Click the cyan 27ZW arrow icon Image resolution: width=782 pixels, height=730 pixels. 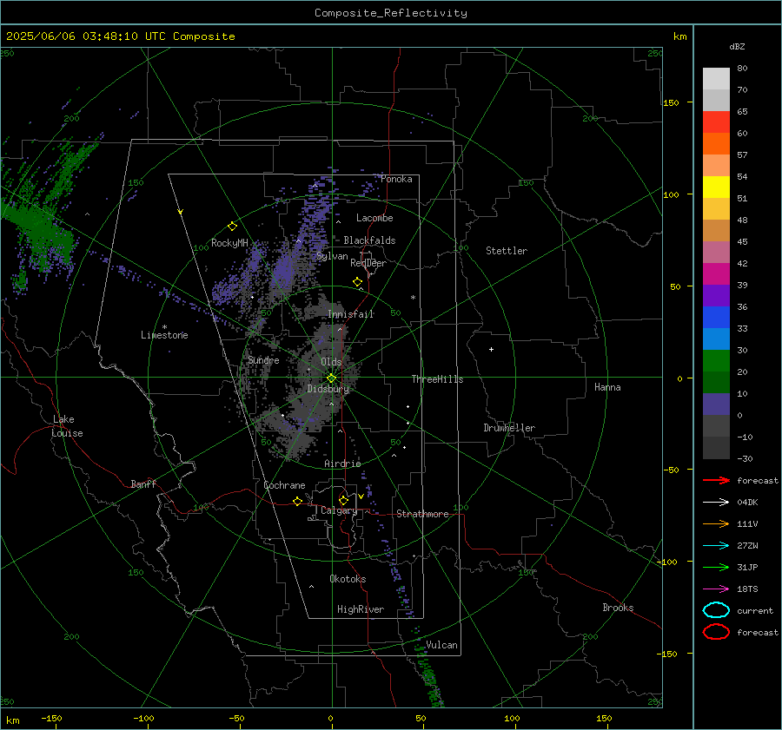716,546
